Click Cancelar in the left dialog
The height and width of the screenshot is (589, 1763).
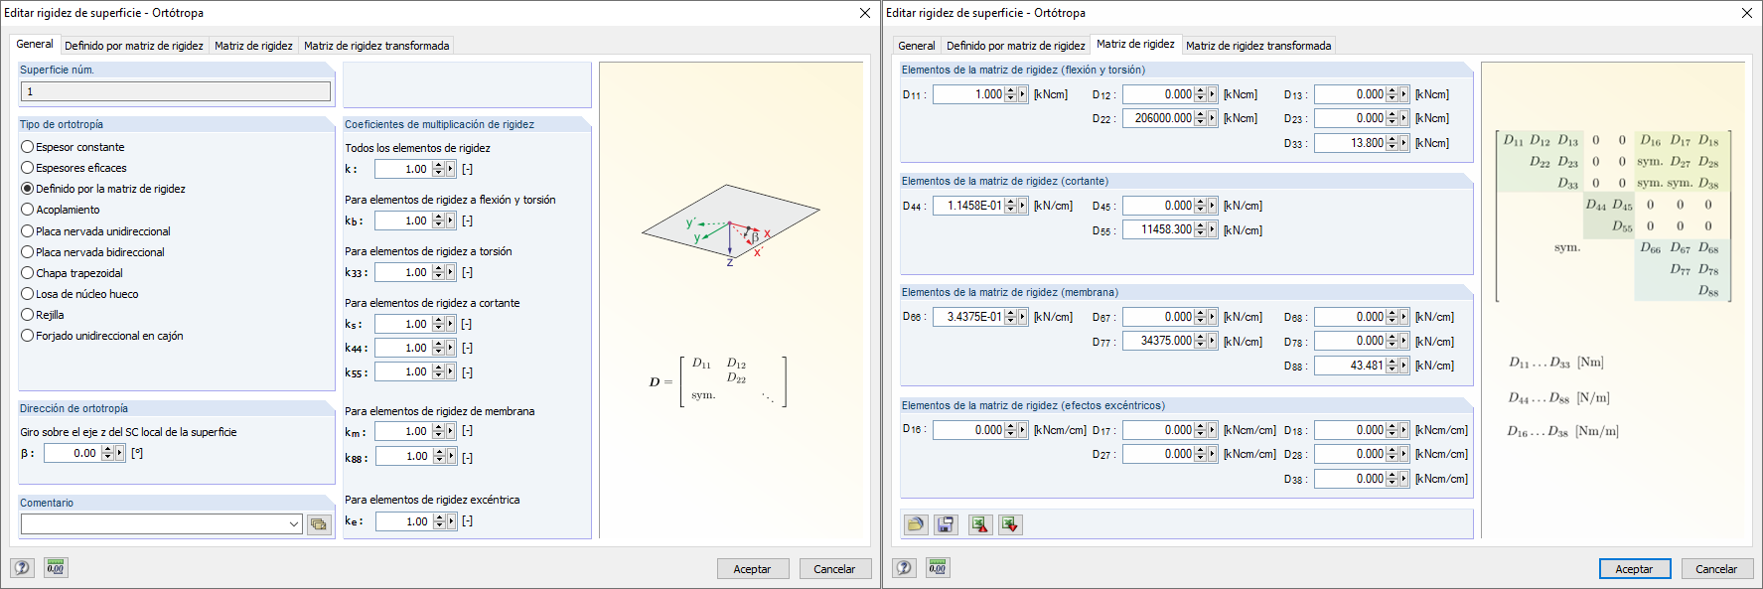coord(834,569)
